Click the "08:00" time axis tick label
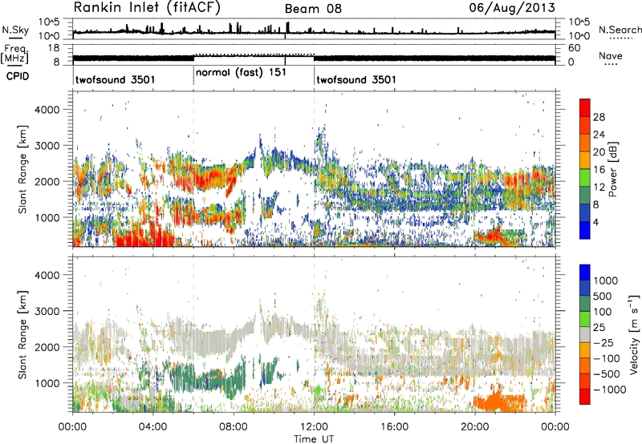Image resolution: width=642 pixels, height=444 pixels. 233,427
